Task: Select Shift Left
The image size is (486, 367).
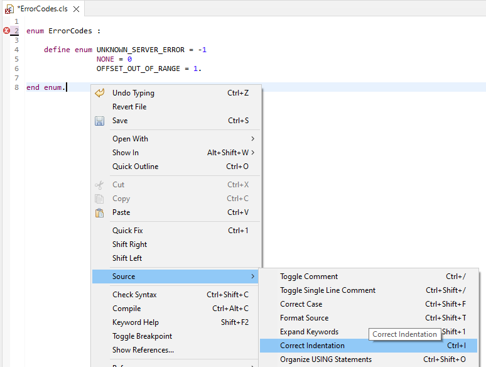Action: click(176, 258)
